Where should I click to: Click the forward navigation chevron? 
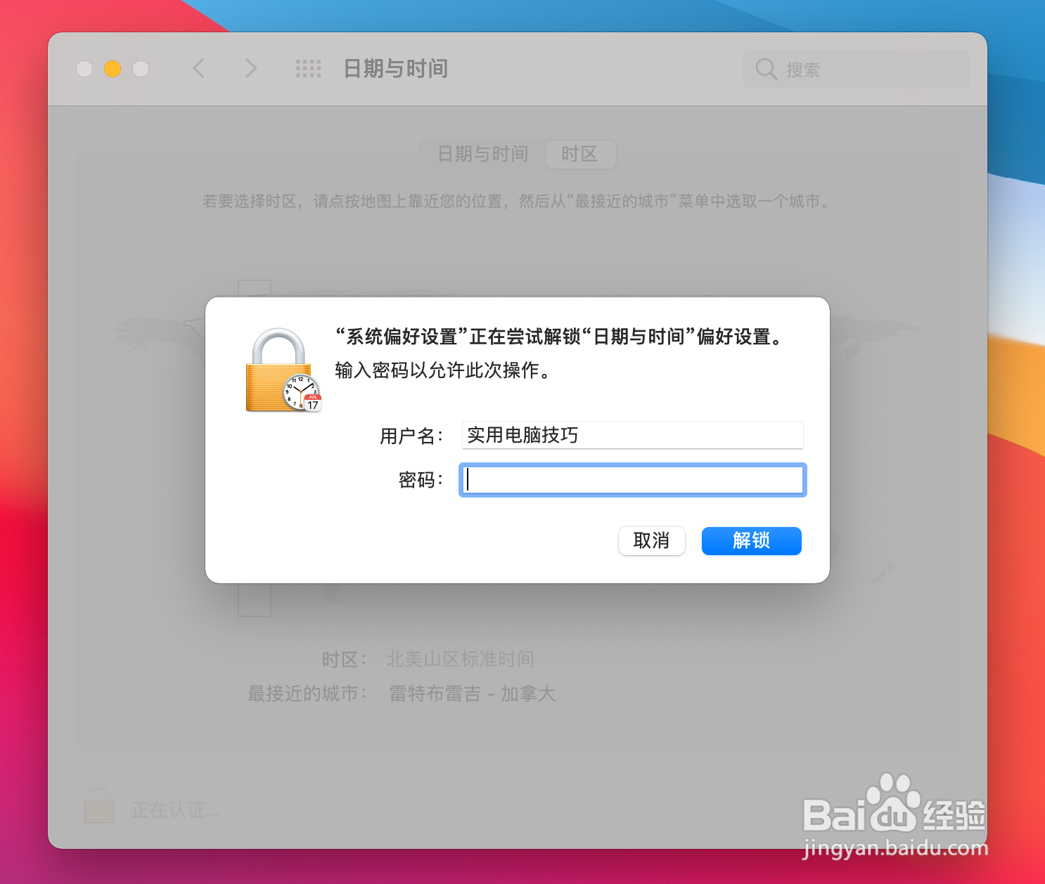tap(250, 68)
